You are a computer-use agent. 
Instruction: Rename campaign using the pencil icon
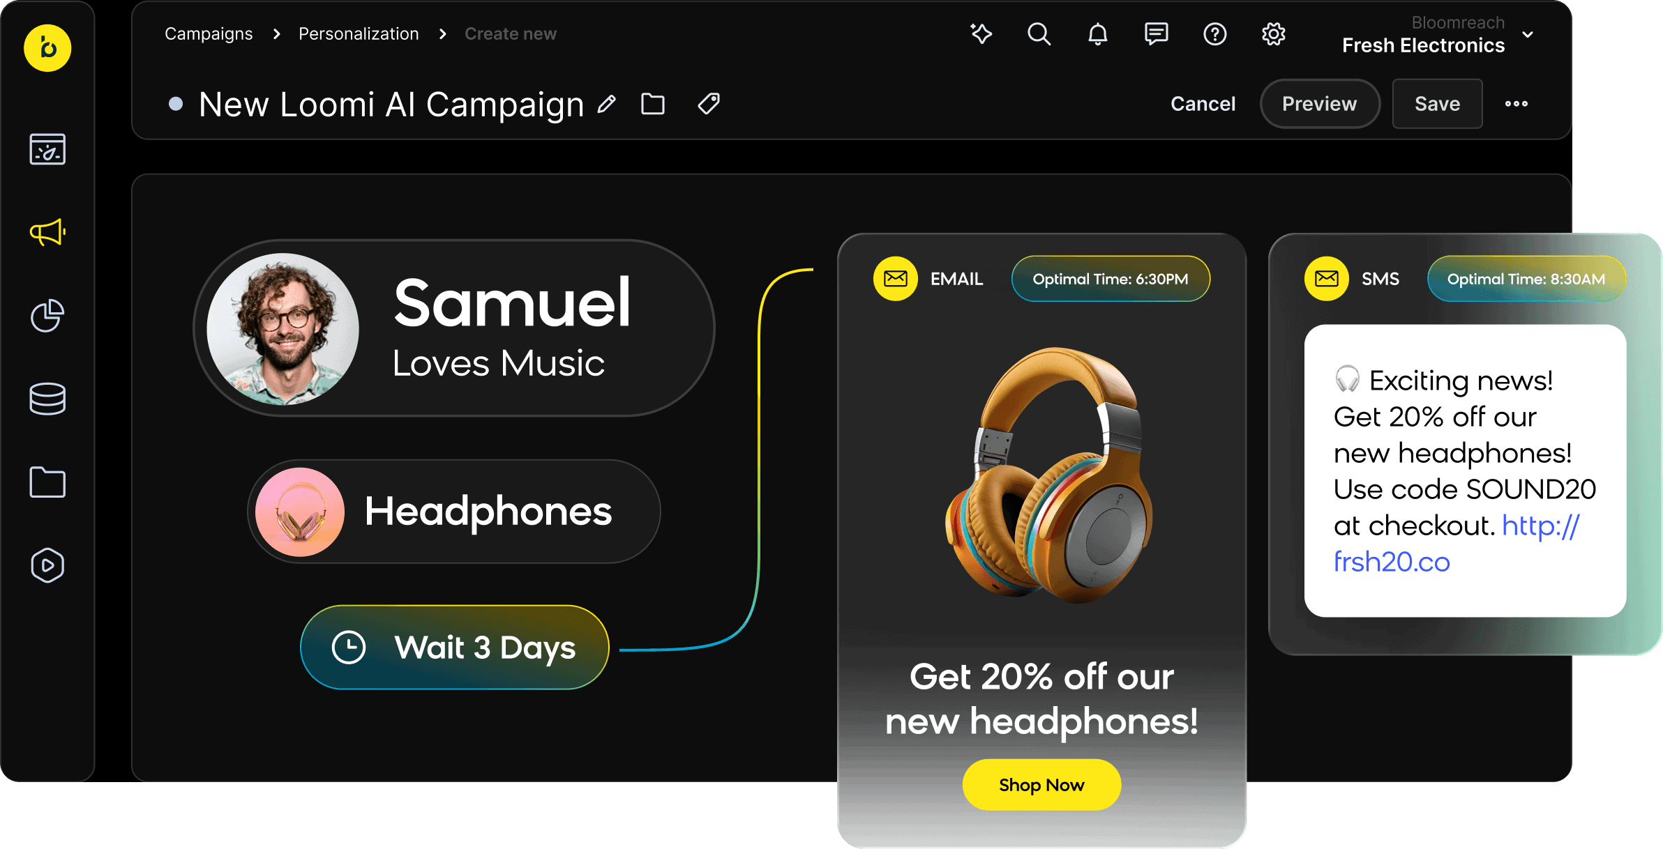coord(607,105)
